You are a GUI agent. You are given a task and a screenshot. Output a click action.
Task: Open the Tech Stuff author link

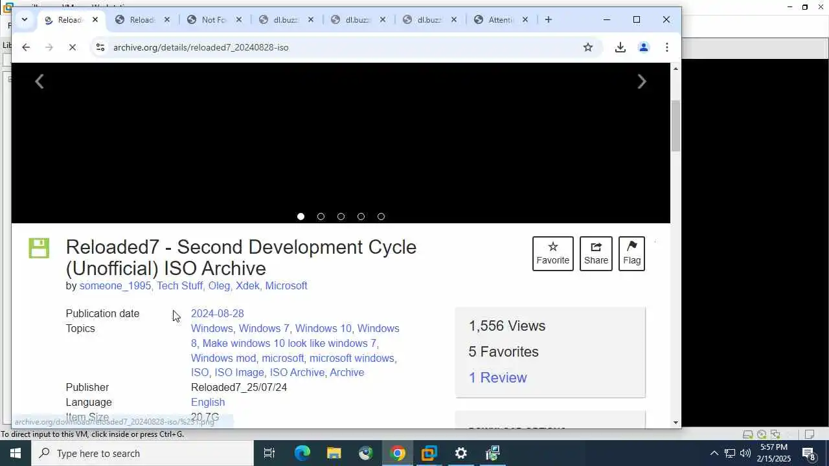tap(179, 285)
